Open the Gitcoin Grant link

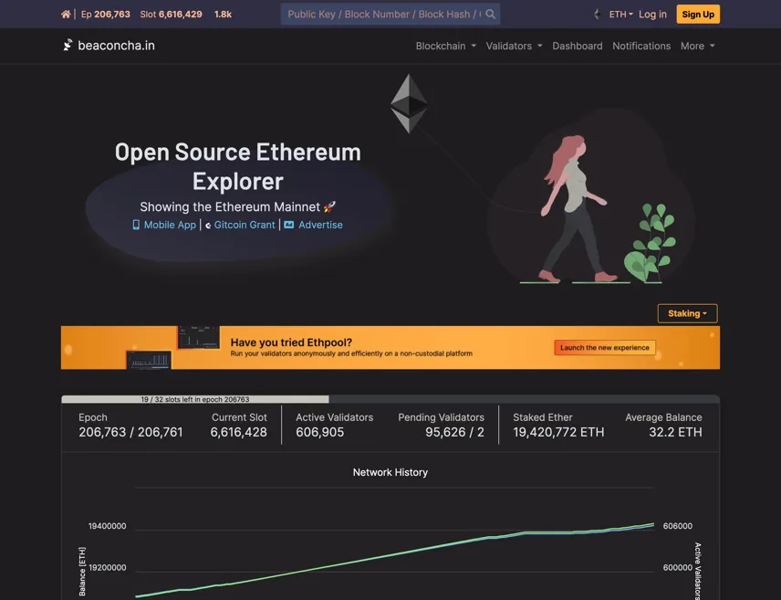[x=245, y=225]
